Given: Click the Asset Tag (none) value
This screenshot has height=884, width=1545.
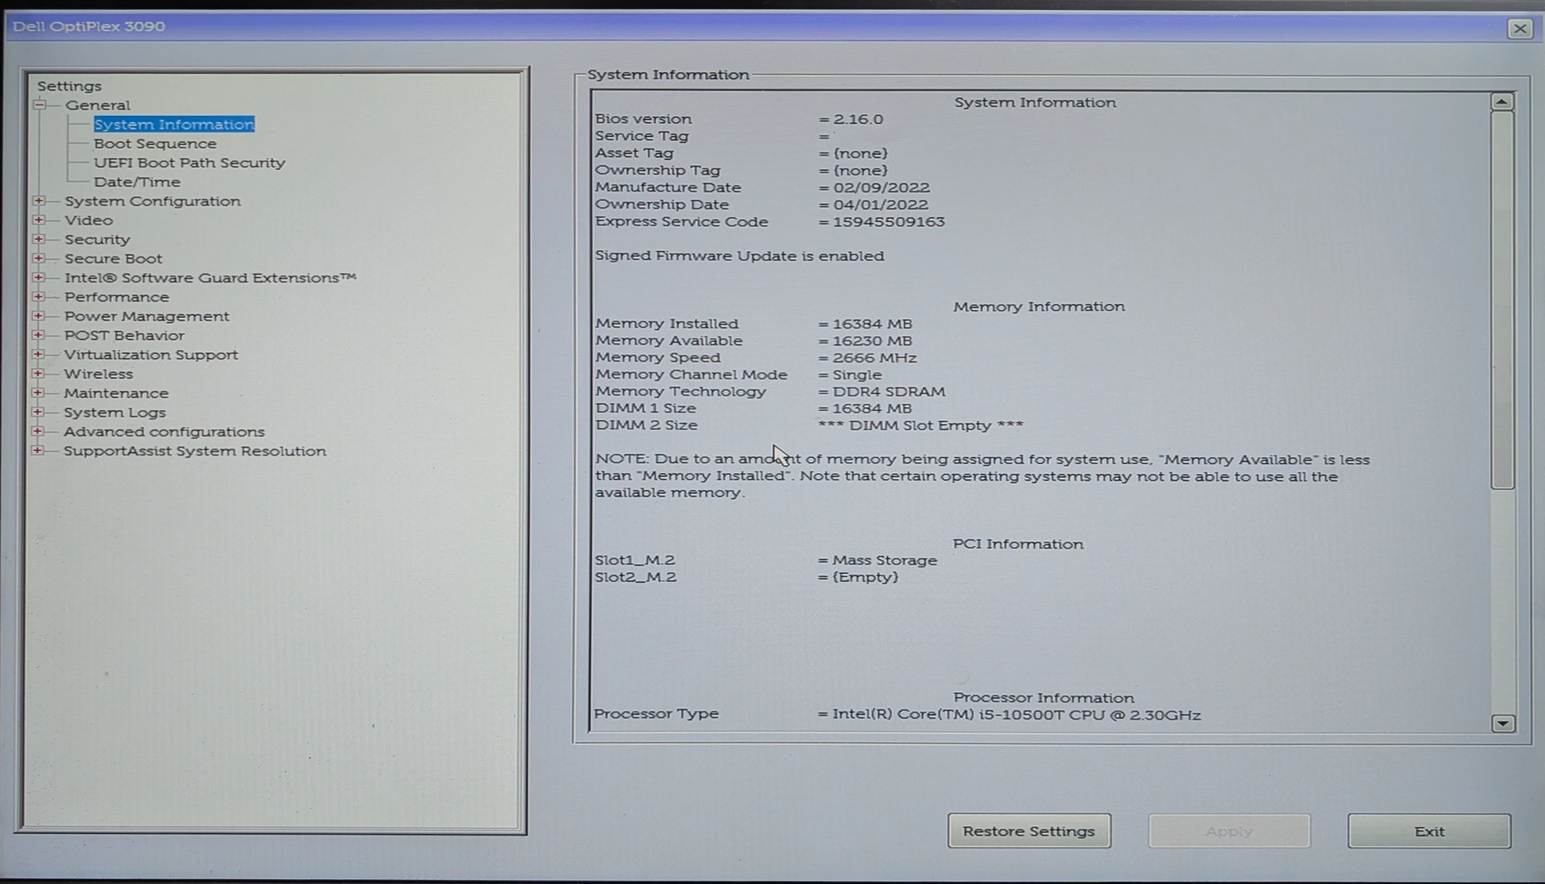Looking at the screenshot, I should tap(860, 154).
